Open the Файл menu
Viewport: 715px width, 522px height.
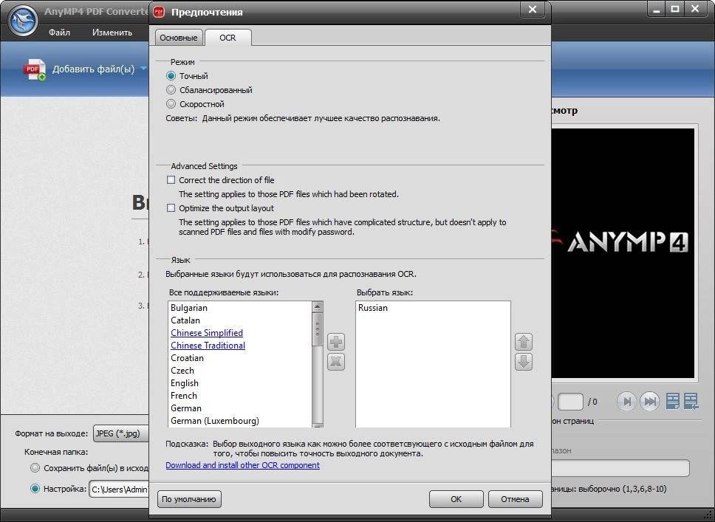pyautogui.click(x=59, y=32)
